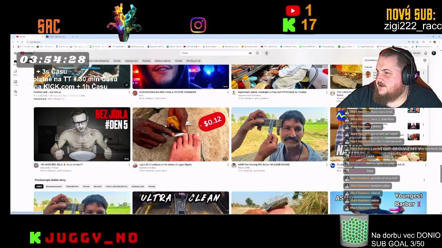Select the Remeslá top filter chip
The image size is (442, 248).
coord(146,61)
